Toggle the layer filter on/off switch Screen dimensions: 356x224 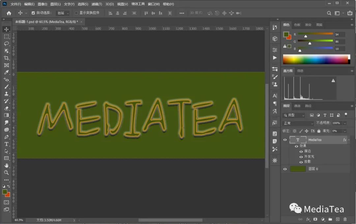pos(346,114)
